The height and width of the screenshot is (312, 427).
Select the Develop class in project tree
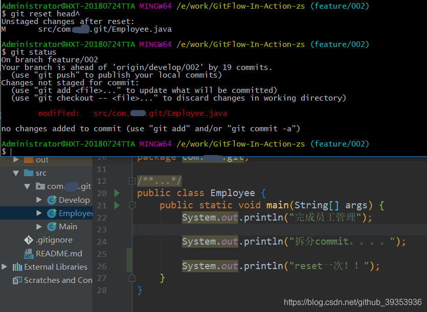coord(74,200)
